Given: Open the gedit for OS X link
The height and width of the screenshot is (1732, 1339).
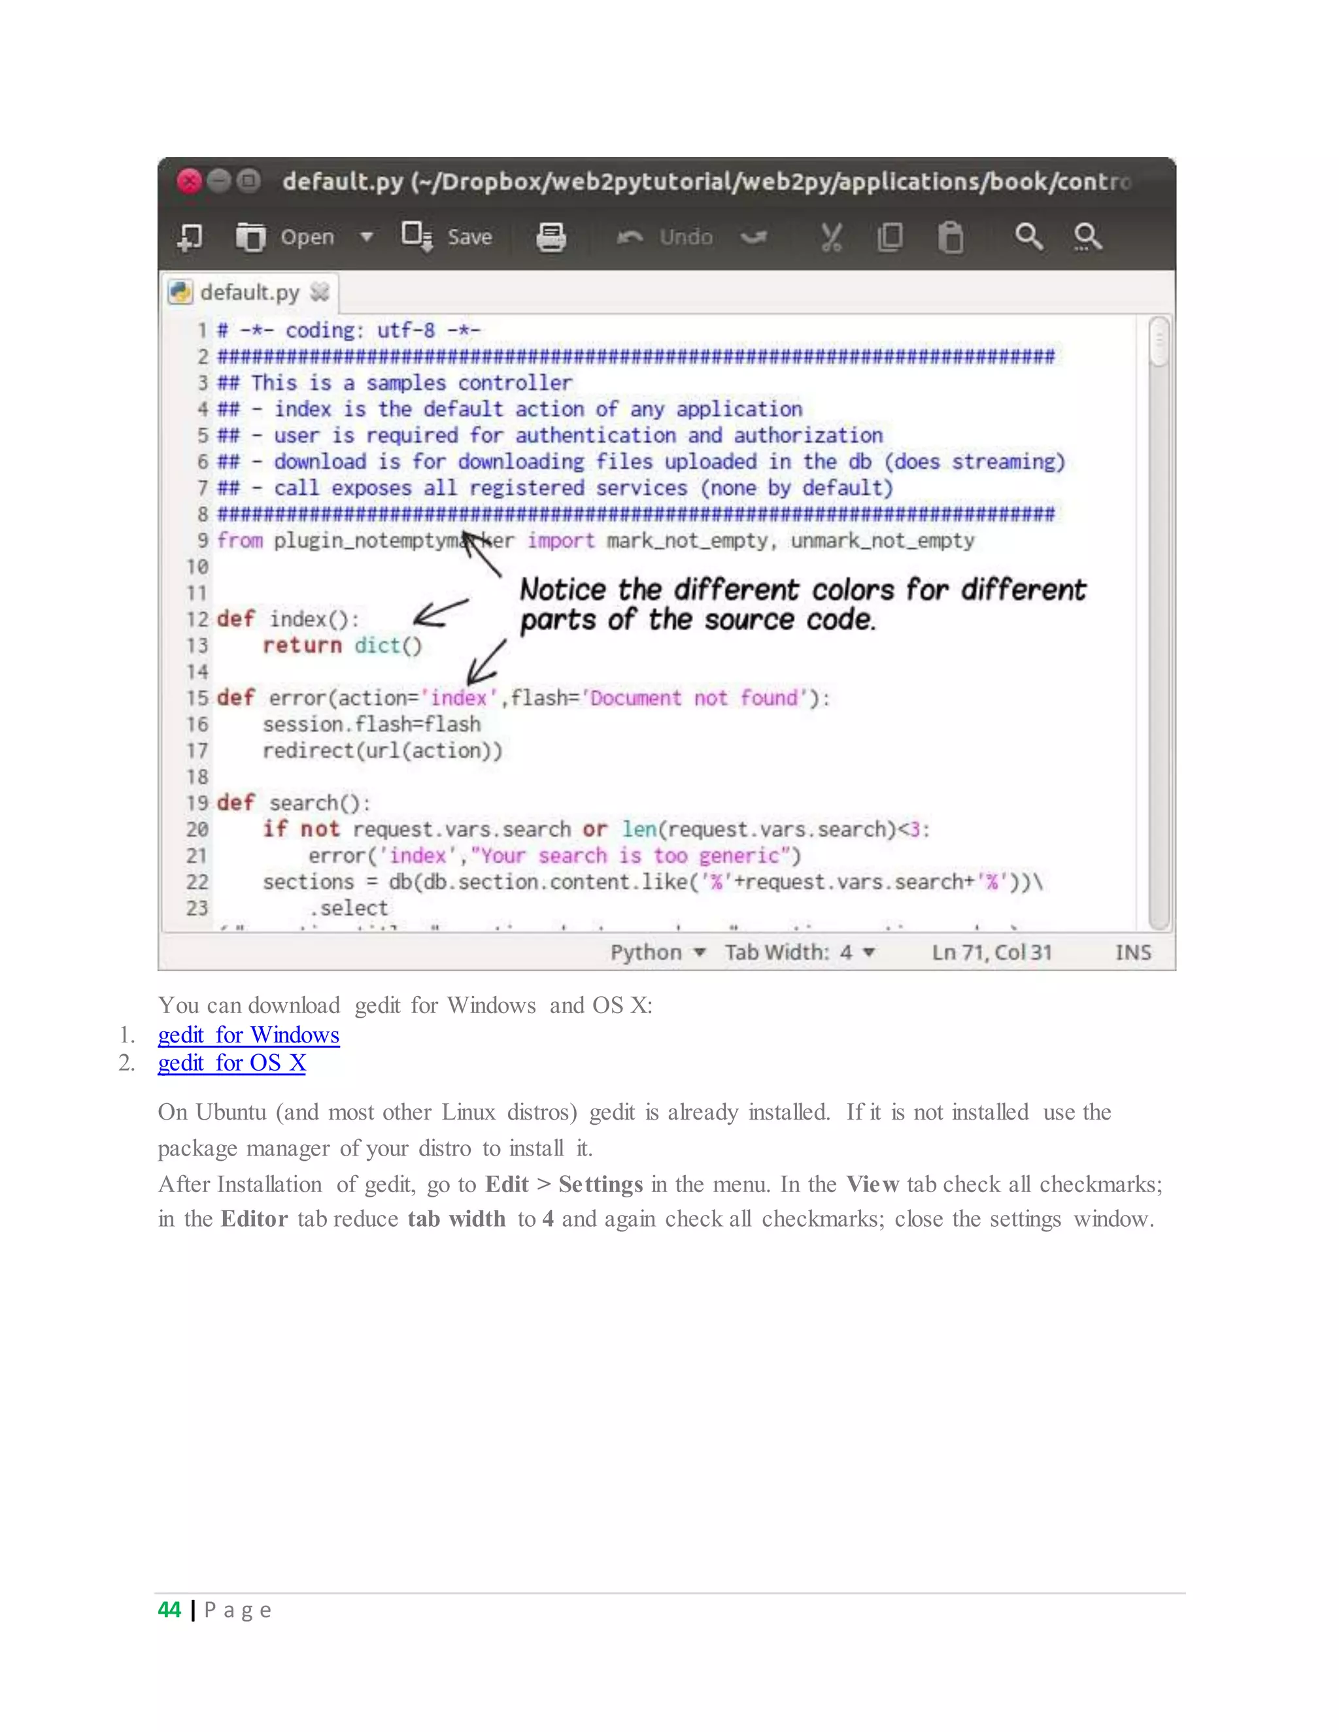Looking at the screenshot, I should tap(231, 1063).
